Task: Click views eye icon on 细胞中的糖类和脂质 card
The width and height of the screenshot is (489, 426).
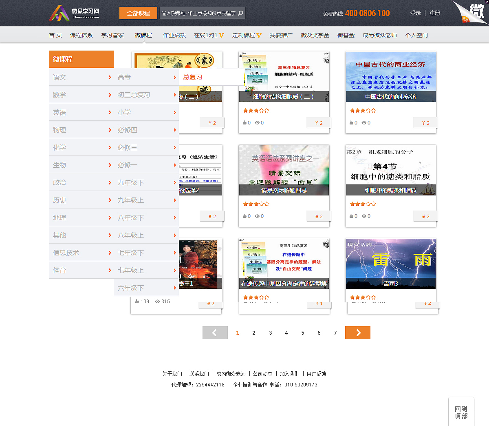Action: pos(364,216)
